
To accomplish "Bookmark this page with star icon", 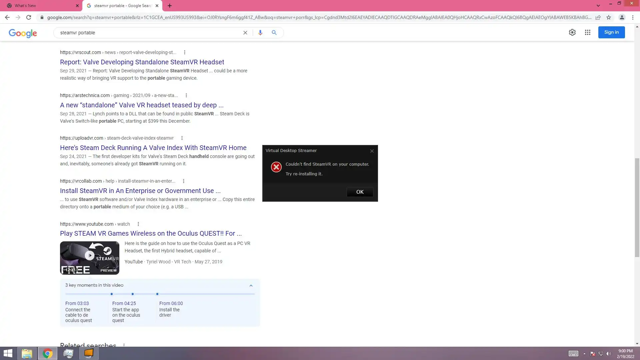I will pos(609,17).
